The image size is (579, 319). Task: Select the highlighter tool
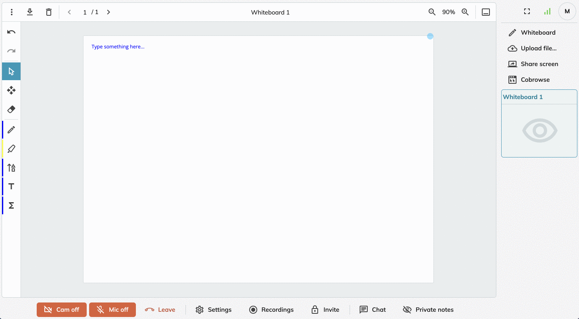[x=11, y=149]
